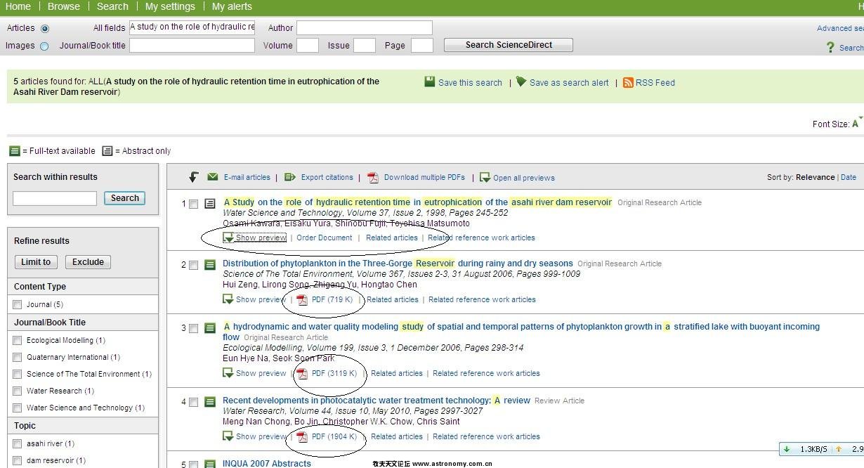
Task: Click the Open all previews icon
Action: tap(485, 178)
